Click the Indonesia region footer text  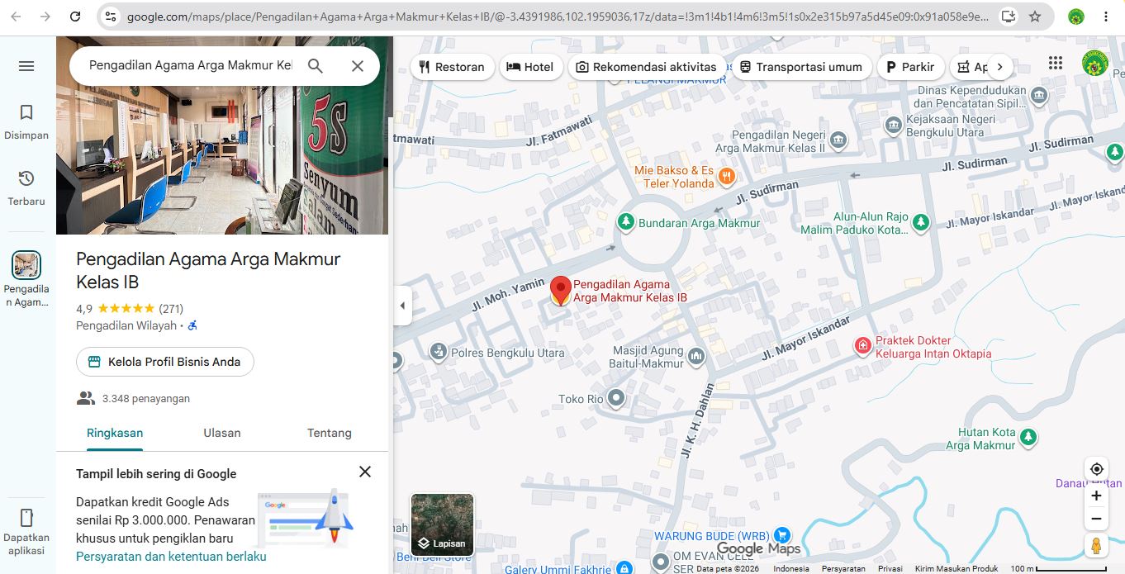click(791, 568)
